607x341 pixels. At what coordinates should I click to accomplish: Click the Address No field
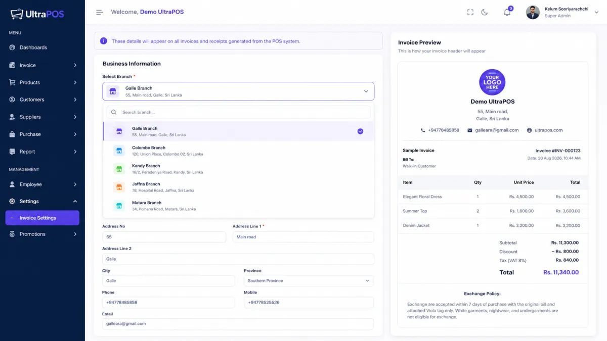click(164, 237)
